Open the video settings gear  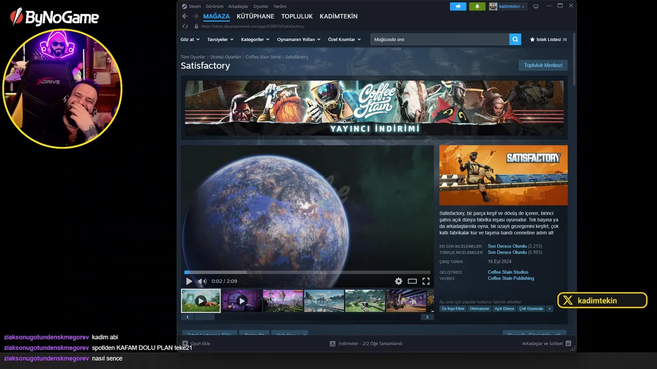click(x=398, y=281)
